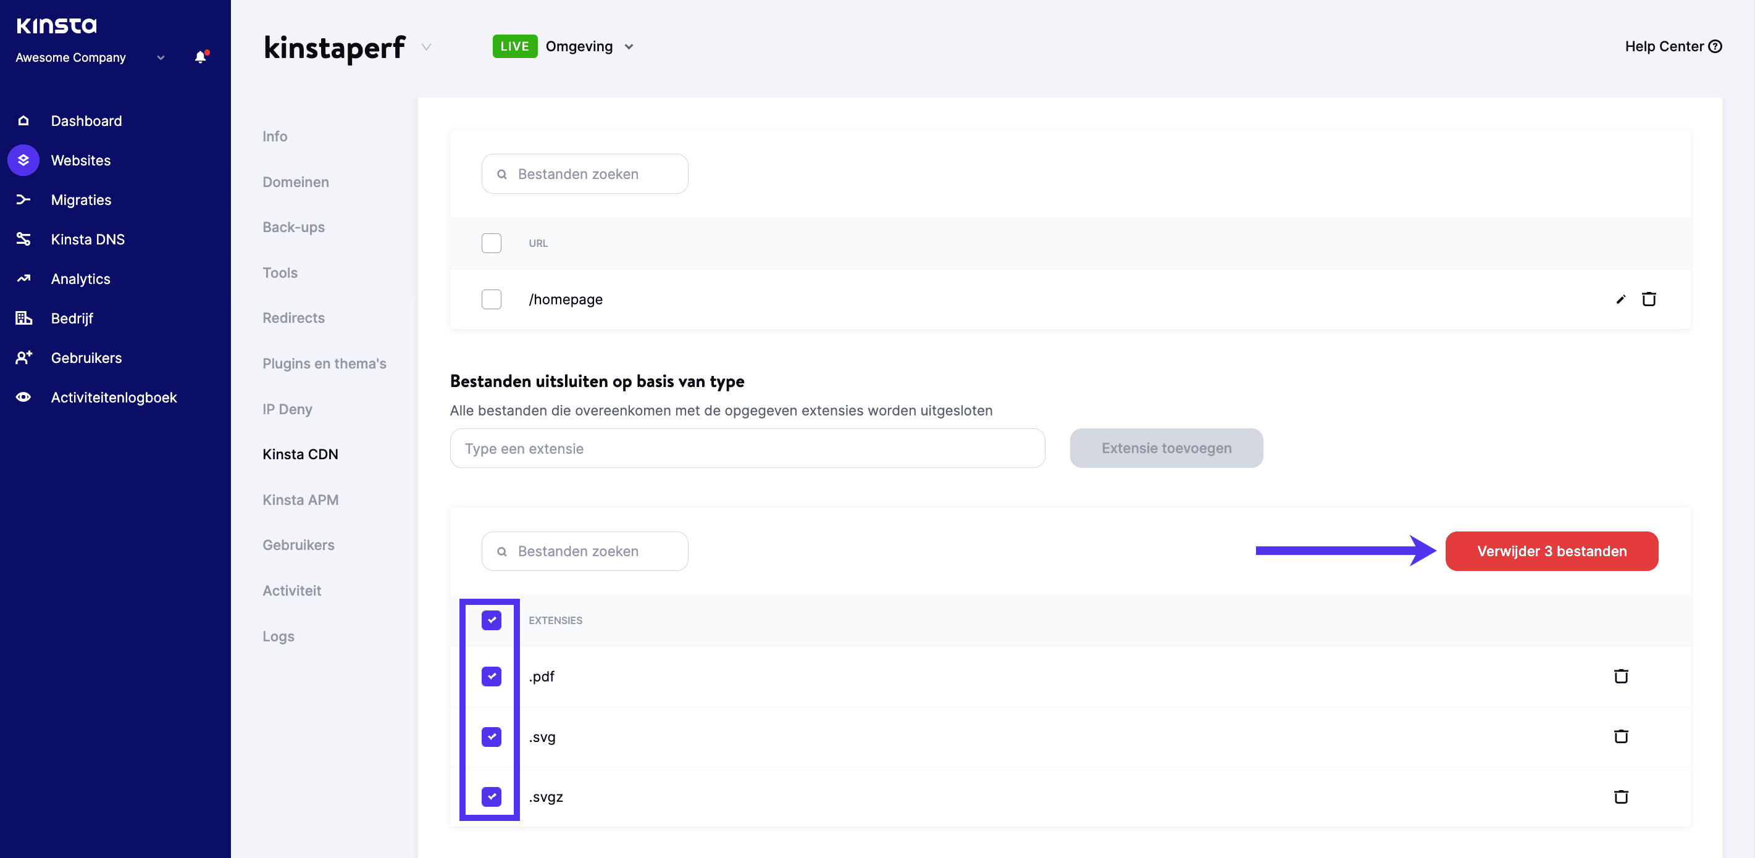Image resolution: width=1755 pixels, height=858 pixels.
Task: Open Websites in the main sidebar
Action: tap(80, 160)
